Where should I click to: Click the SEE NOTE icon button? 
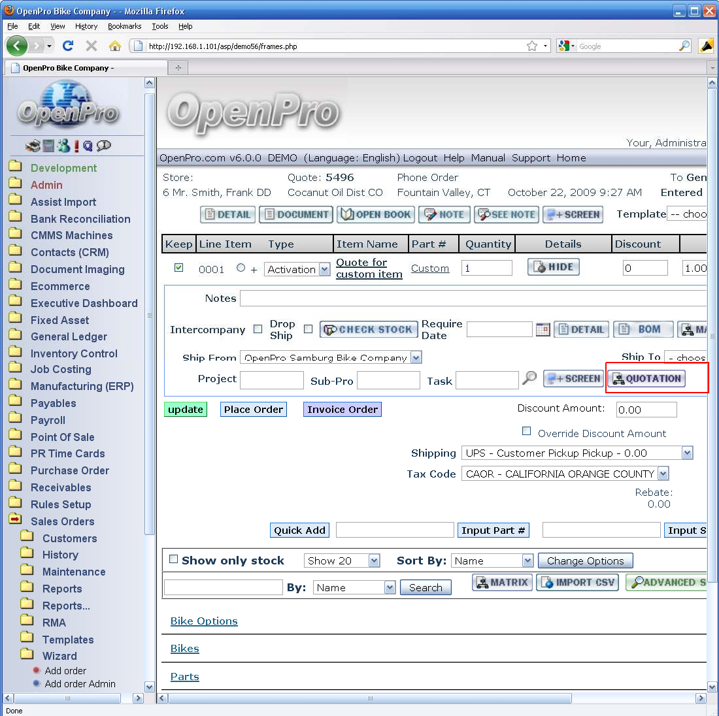(x=506, y=214)
